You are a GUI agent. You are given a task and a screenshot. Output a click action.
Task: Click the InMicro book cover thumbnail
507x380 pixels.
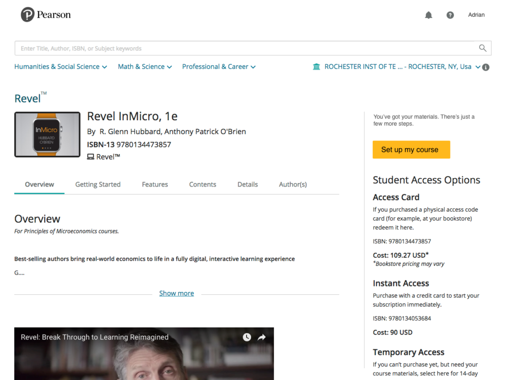click(47, 135)
